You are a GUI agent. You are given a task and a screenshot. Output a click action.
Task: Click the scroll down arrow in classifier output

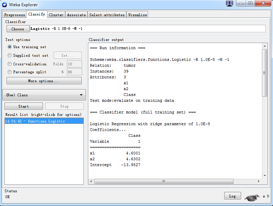tap(265, 175)
